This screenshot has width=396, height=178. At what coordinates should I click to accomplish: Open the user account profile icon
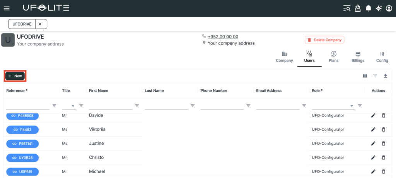pos(389,8)
